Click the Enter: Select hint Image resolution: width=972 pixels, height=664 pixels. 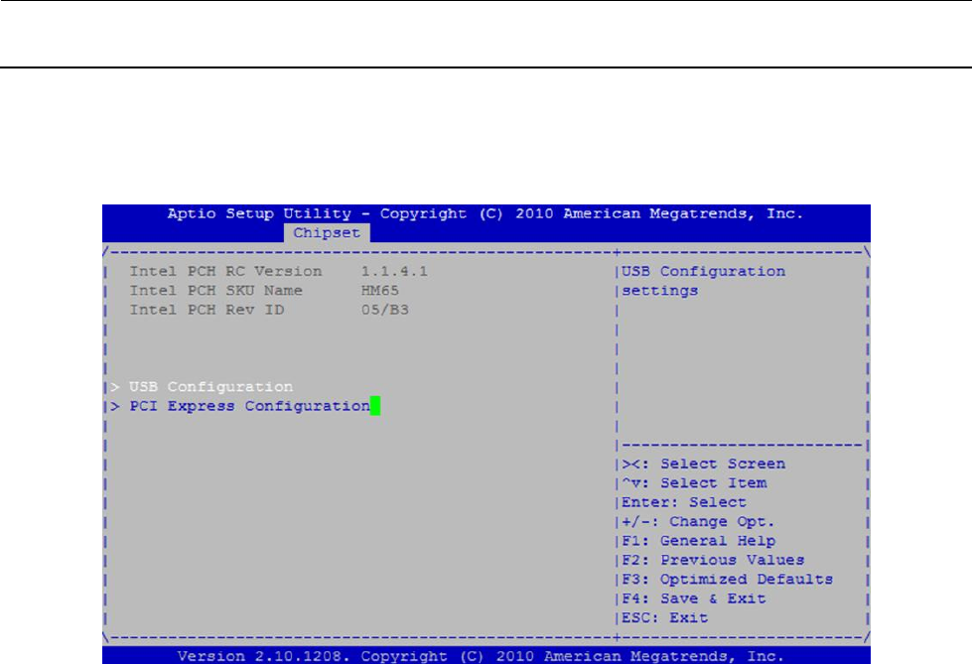[684, 502]
